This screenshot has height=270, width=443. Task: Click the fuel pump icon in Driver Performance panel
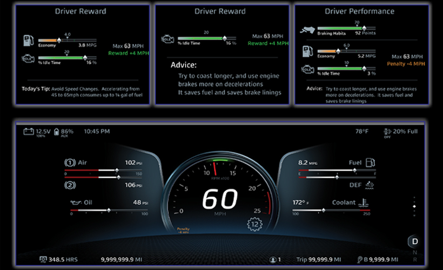(x=308, y=51)
